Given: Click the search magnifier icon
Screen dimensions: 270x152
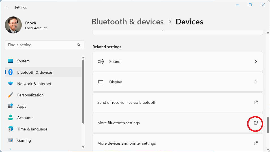Looking at the screenshot, I should (79, 45).
